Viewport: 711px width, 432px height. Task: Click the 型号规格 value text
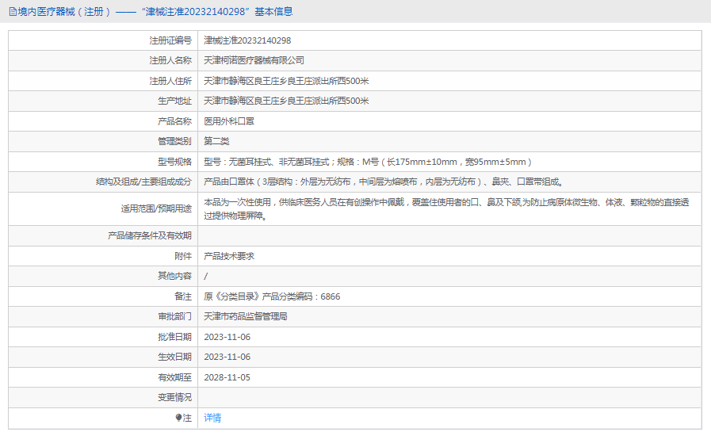tap(368, 162)
